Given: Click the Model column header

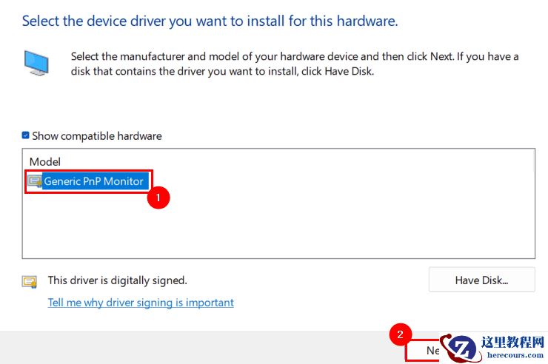Looking at the screenshot, I should [x=45, y=161].
